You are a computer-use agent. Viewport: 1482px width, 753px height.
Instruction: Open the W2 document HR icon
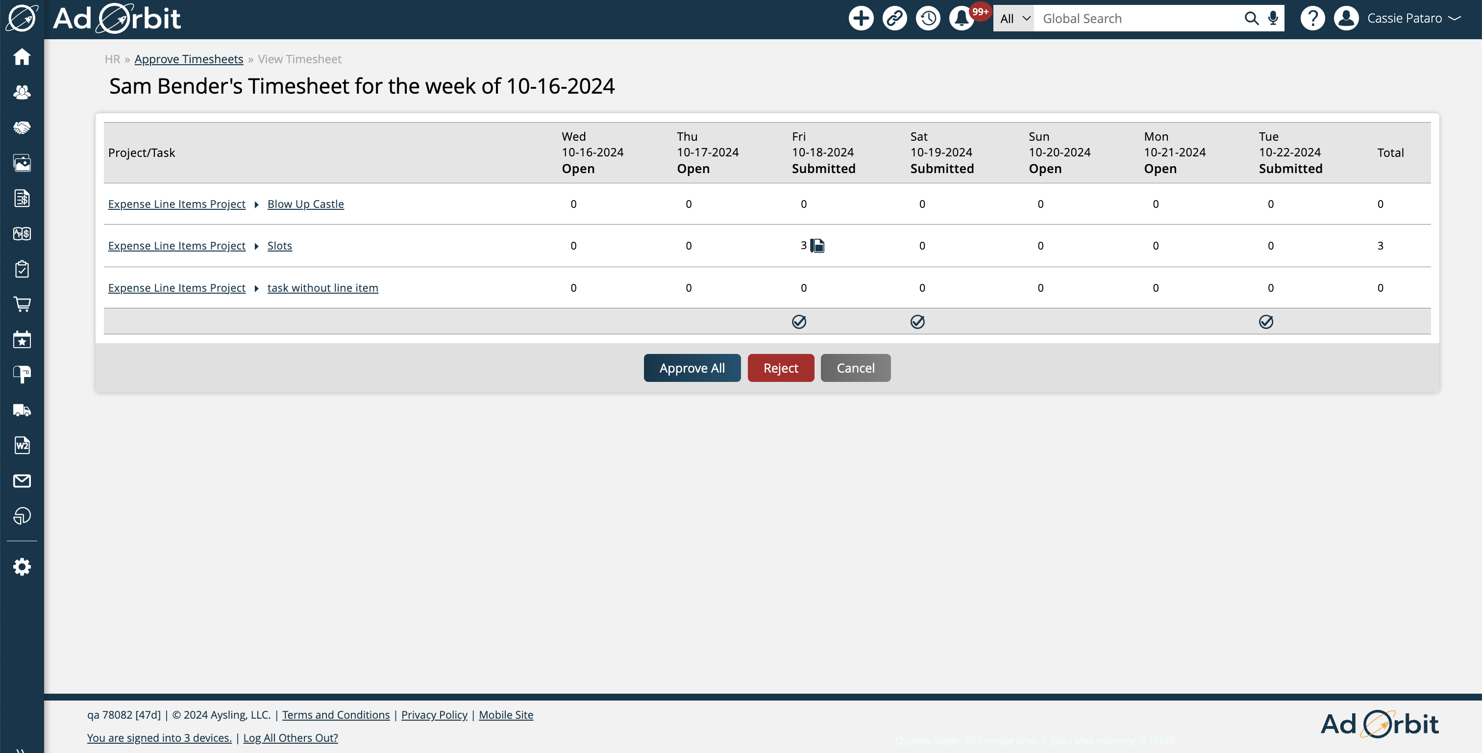(22, 445)
